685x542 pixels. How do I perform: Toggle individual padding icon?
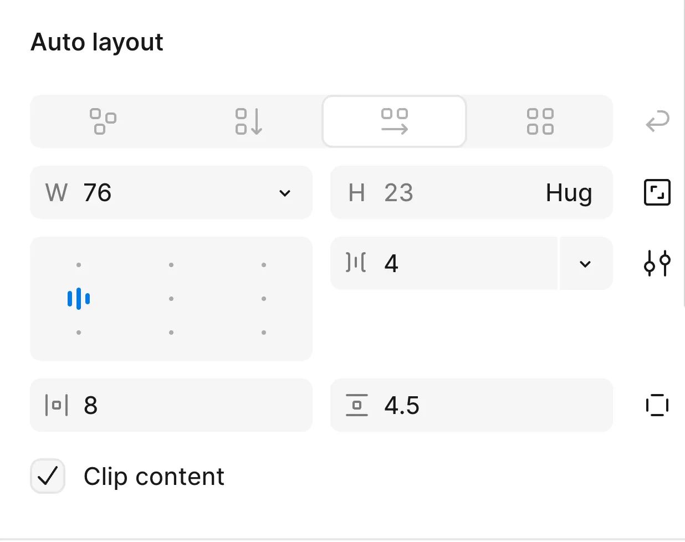click(657, 405)
